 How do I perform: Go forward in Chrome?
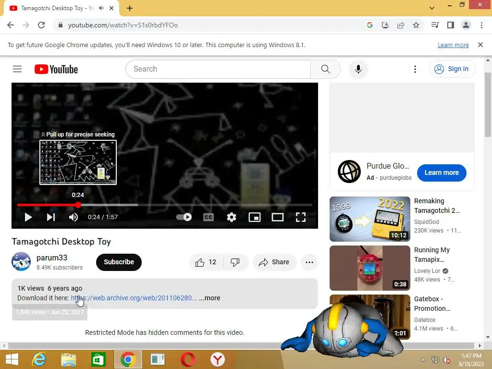[x=26, y=25]
